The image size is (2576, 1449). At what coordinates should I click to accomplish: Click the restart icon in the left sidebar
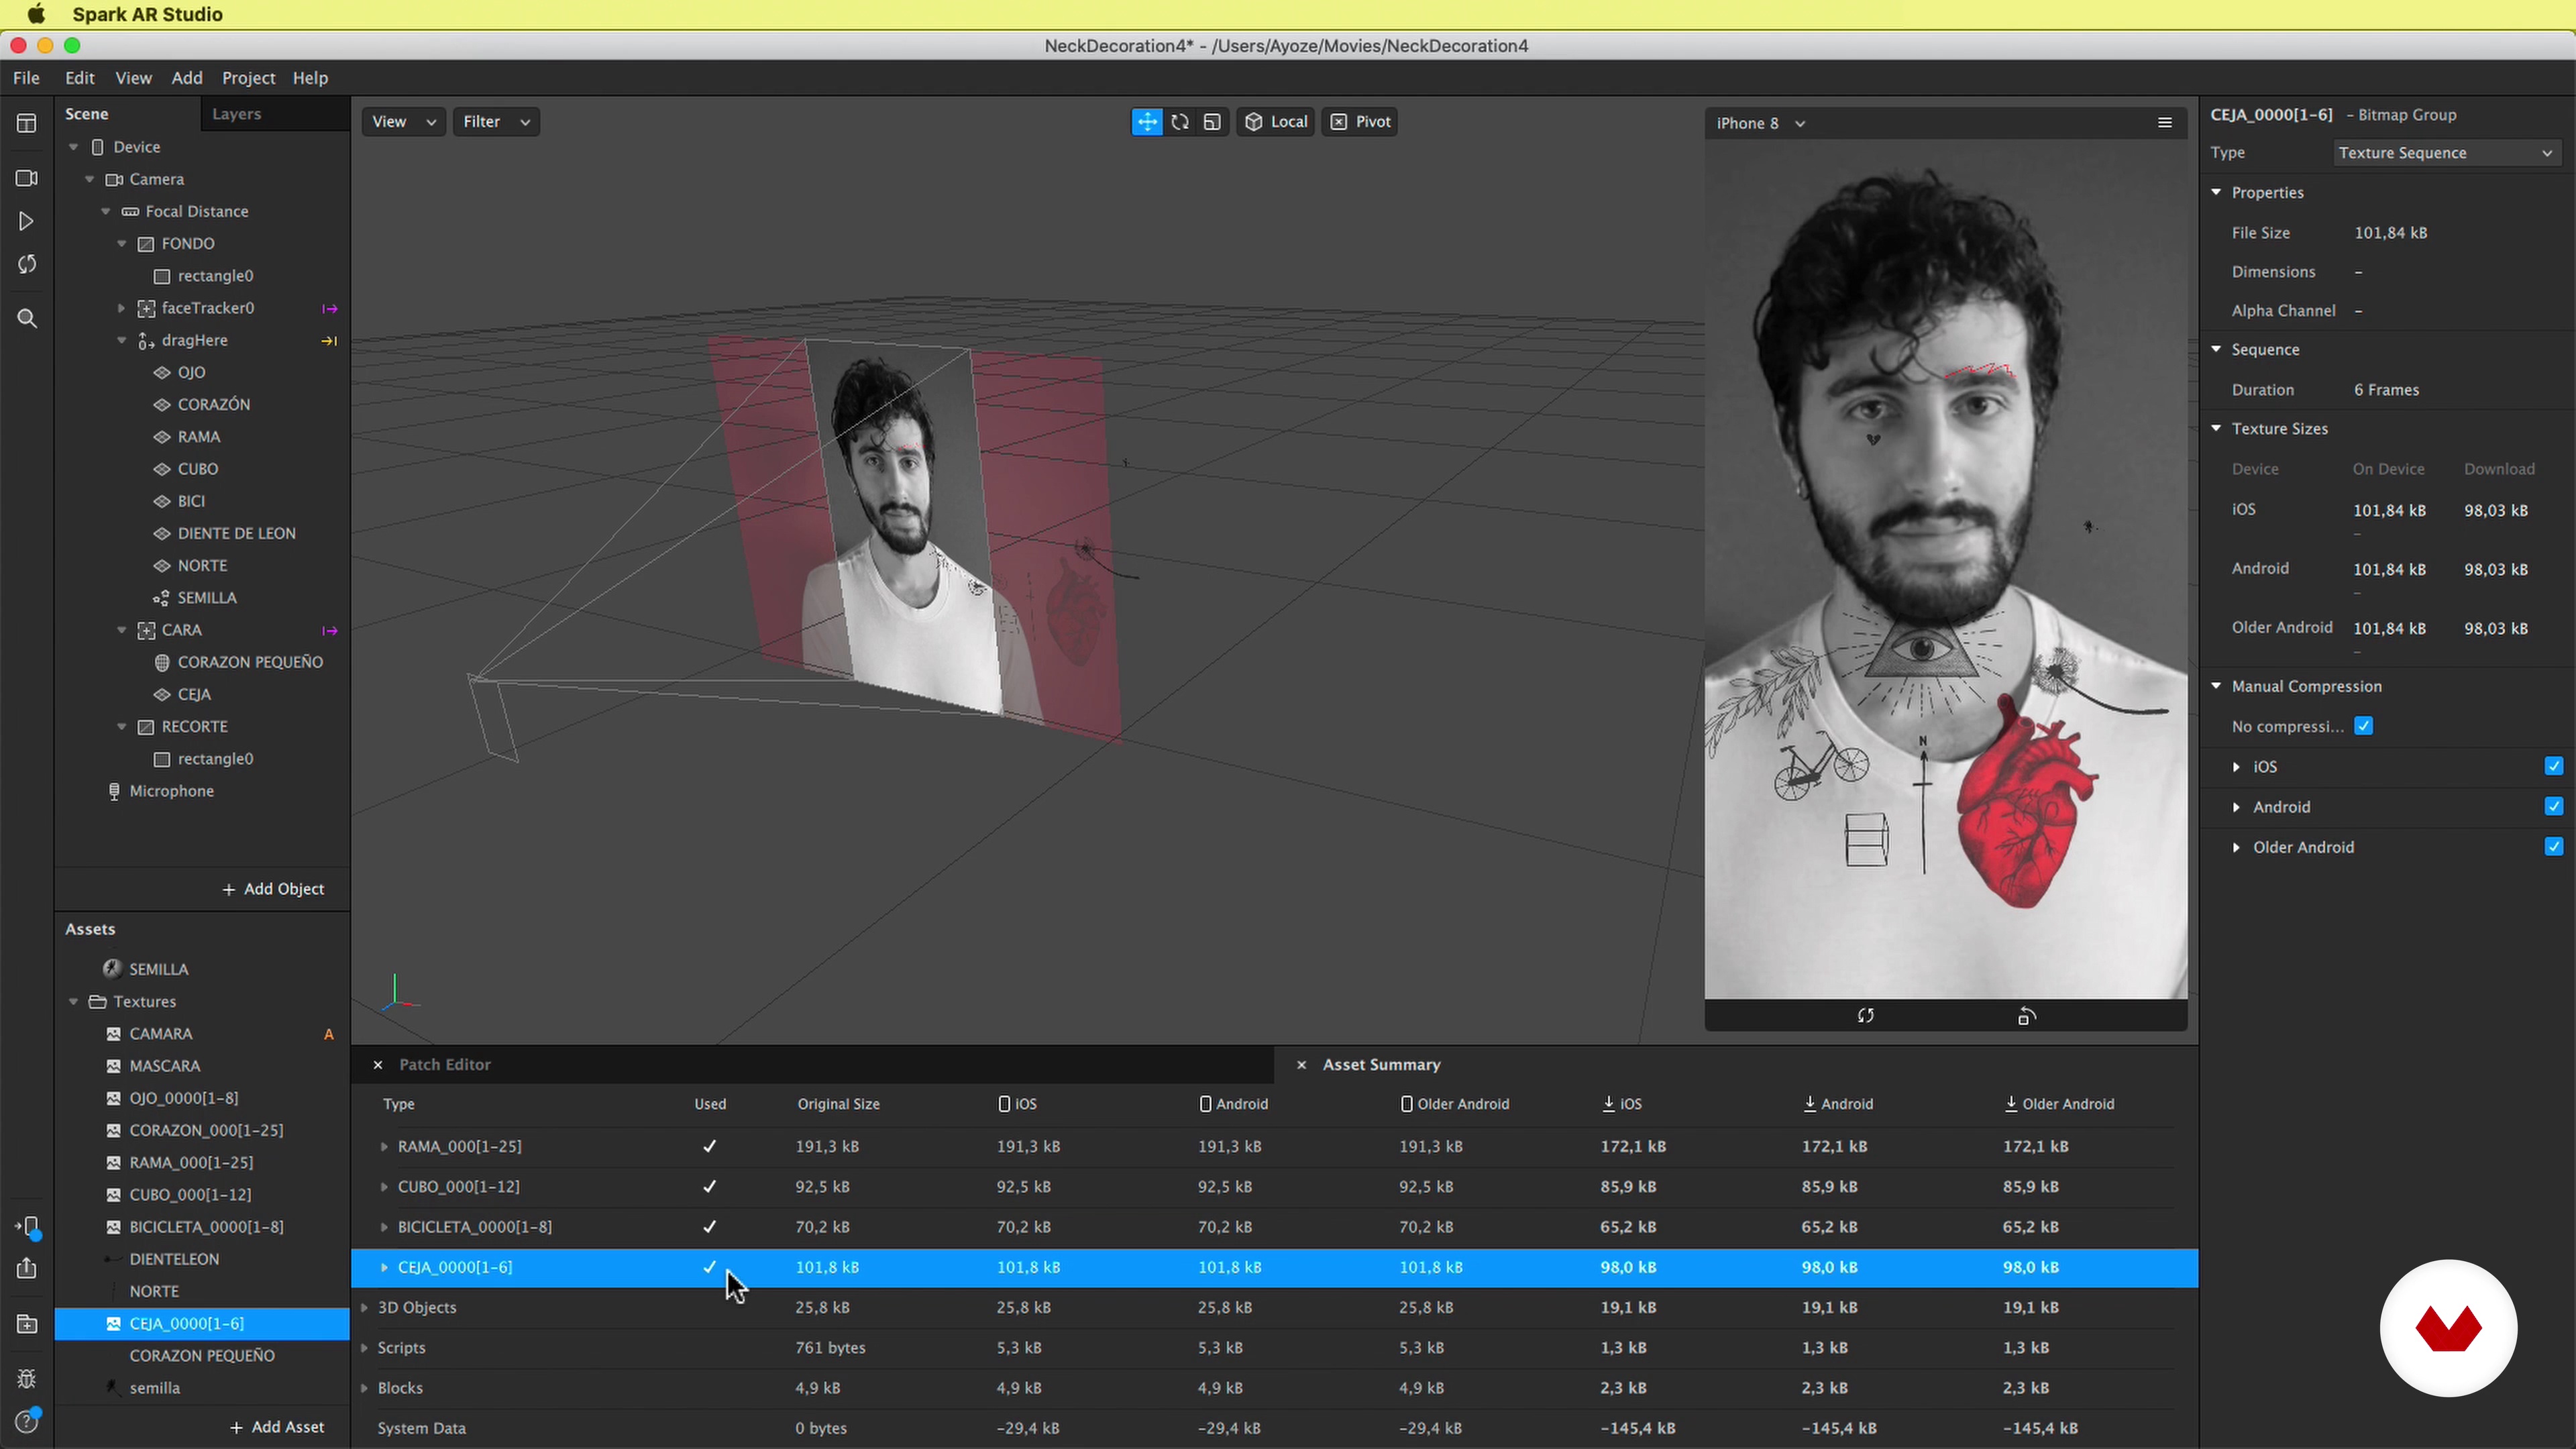27,265
